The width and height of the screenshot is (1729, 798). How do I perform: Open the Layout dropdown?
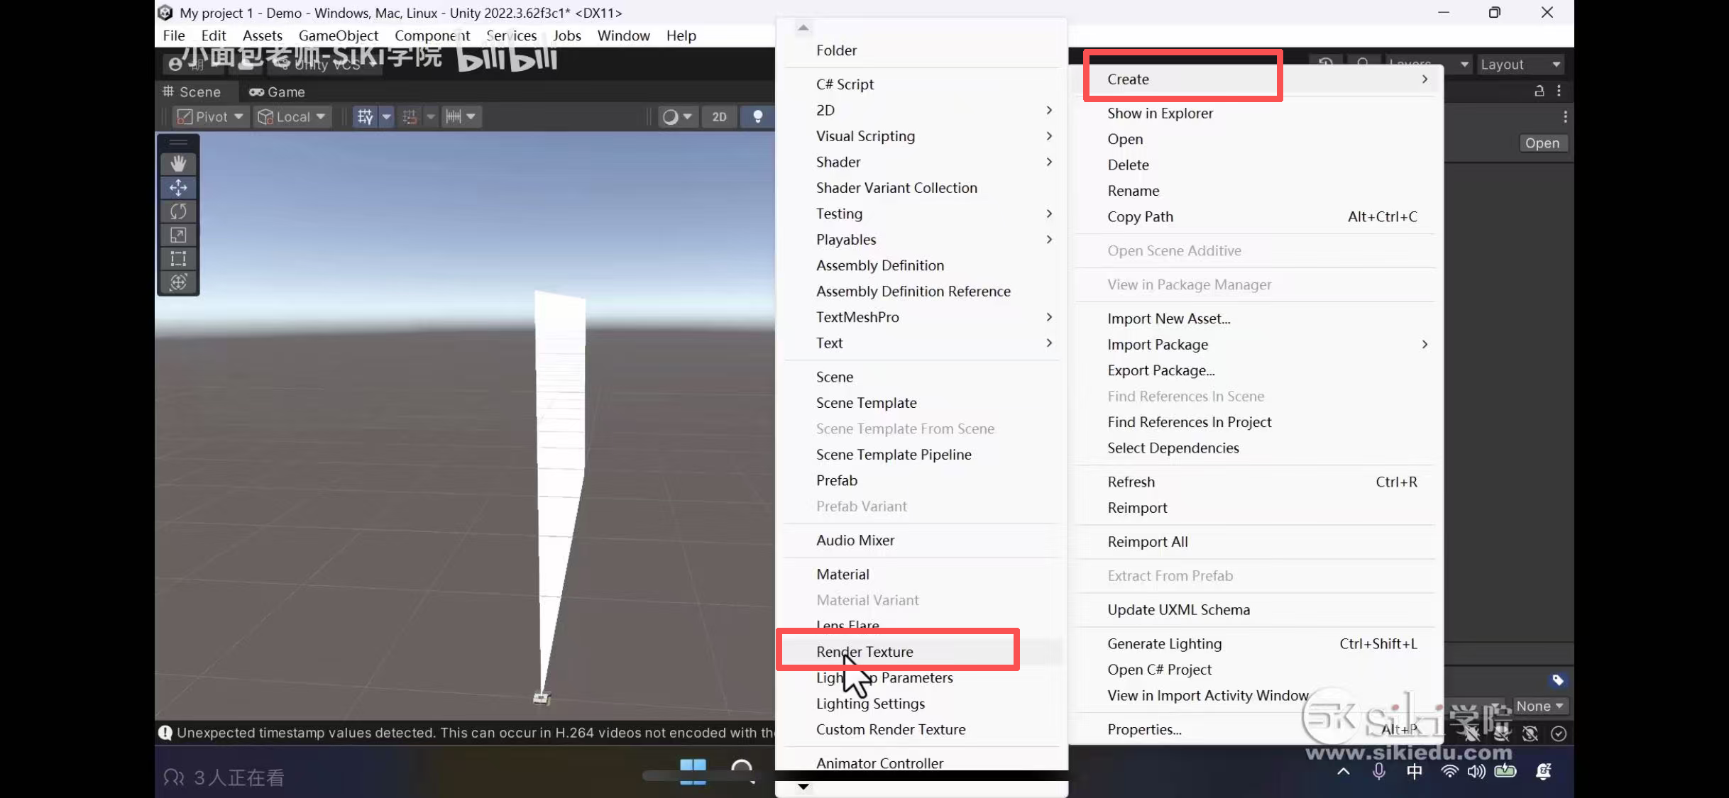pyautogui.click(x=1520, y=65)
